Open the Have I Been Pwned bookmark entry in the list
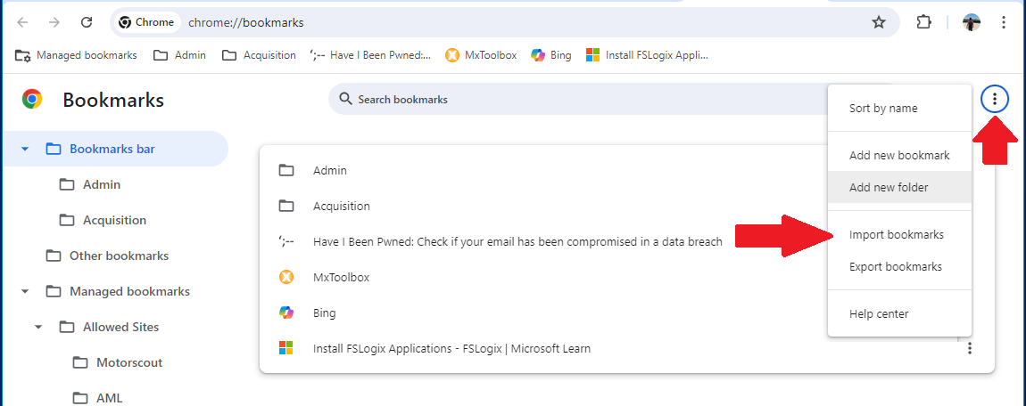 pos(517,241)
